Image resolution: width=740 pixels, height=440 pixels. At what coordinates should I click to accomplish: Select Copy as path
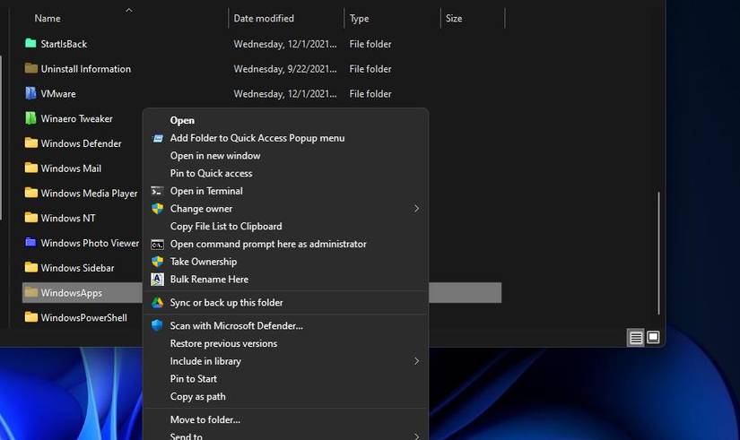click(197, 397)
